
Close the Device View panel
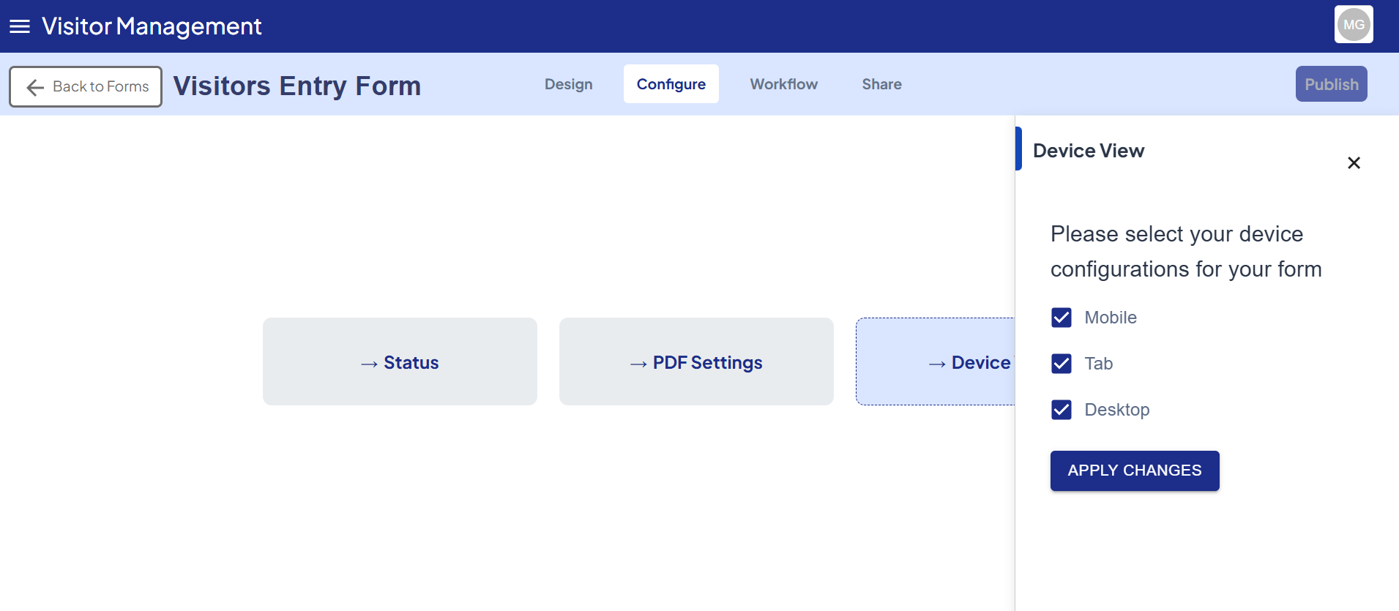tap(1354, 162)
